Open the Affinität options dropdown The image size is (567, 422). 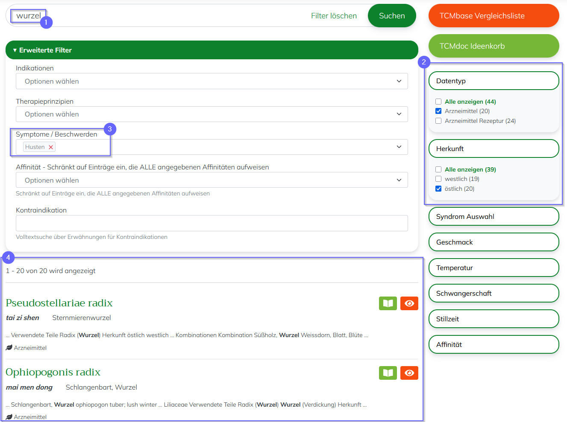pos(212,180)
